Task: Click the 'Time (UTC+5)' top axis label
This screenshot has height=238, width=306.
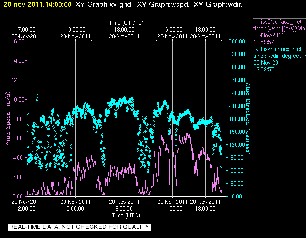Action: (126, 23)
